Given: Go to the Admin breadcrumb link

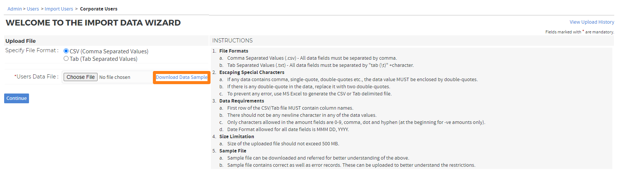Looking at the screenshot, I should (15, 9).
